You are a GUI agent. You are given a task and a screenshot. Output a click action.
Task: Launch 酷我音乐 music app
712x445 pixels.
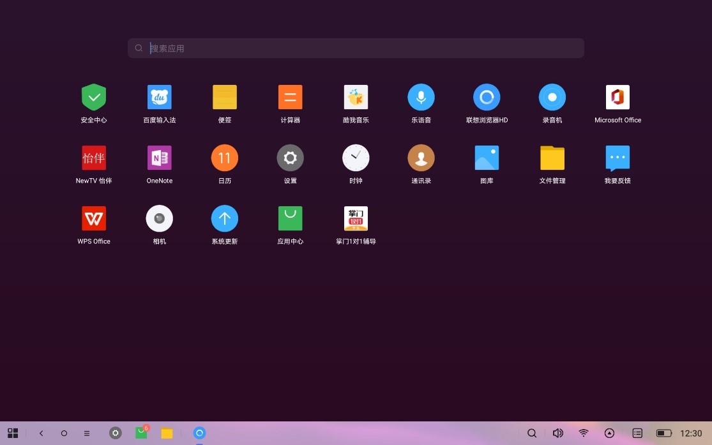(356, 97)
